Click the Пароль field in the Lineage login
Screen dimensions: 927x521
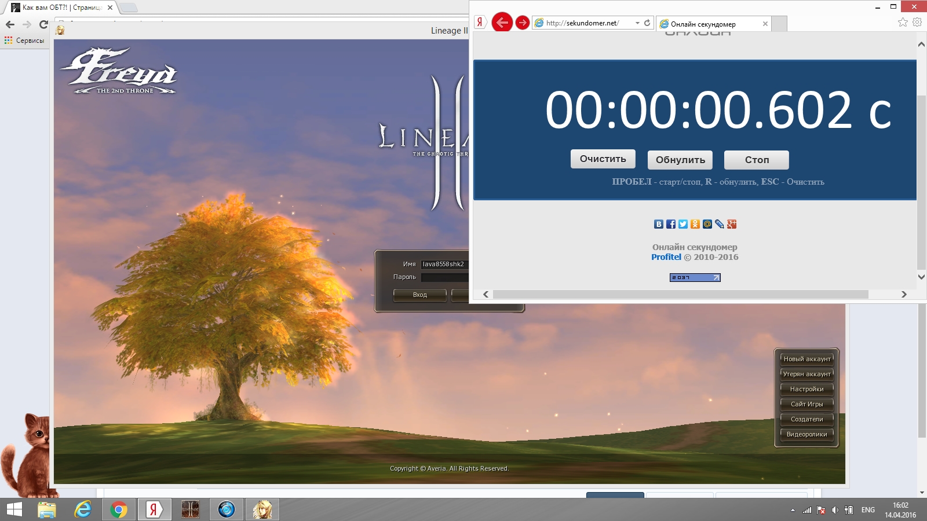[444, 277]
